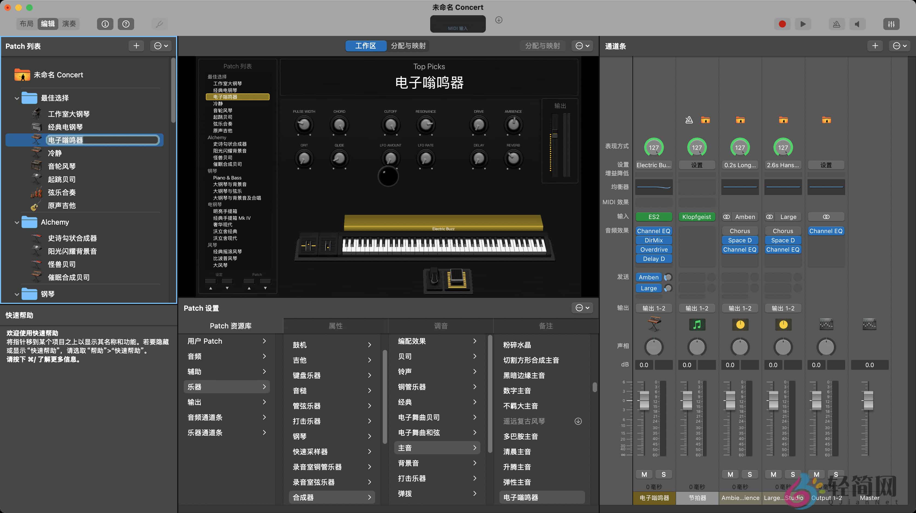Add a new patch with the plus button
Viewport: 916px width, 513px height.
[136, 46]
